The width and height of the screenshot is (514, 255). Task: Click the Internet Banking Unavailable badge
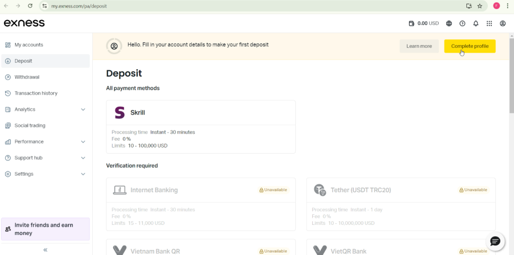[273, 190]
